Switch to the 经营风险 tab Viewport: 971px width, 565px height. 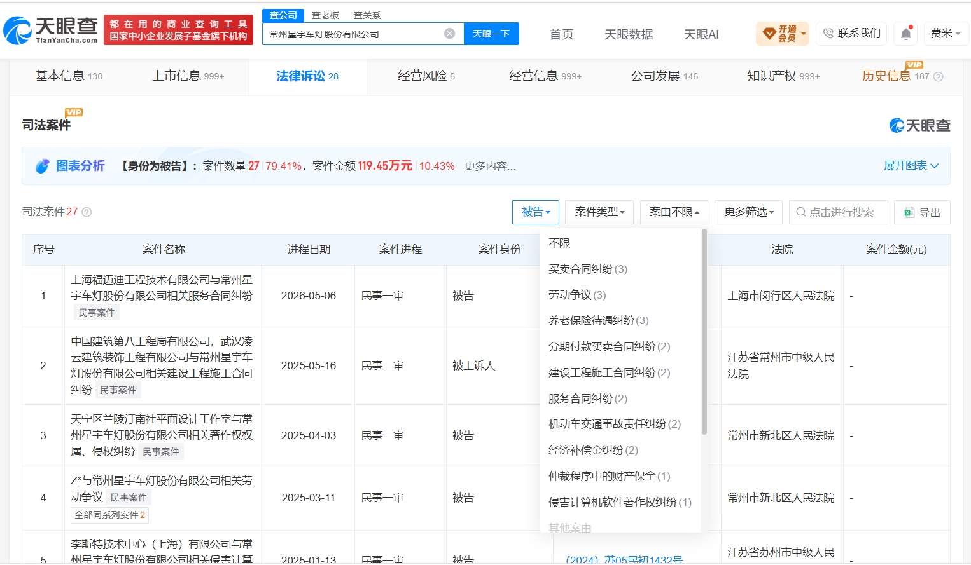(426, 76)
